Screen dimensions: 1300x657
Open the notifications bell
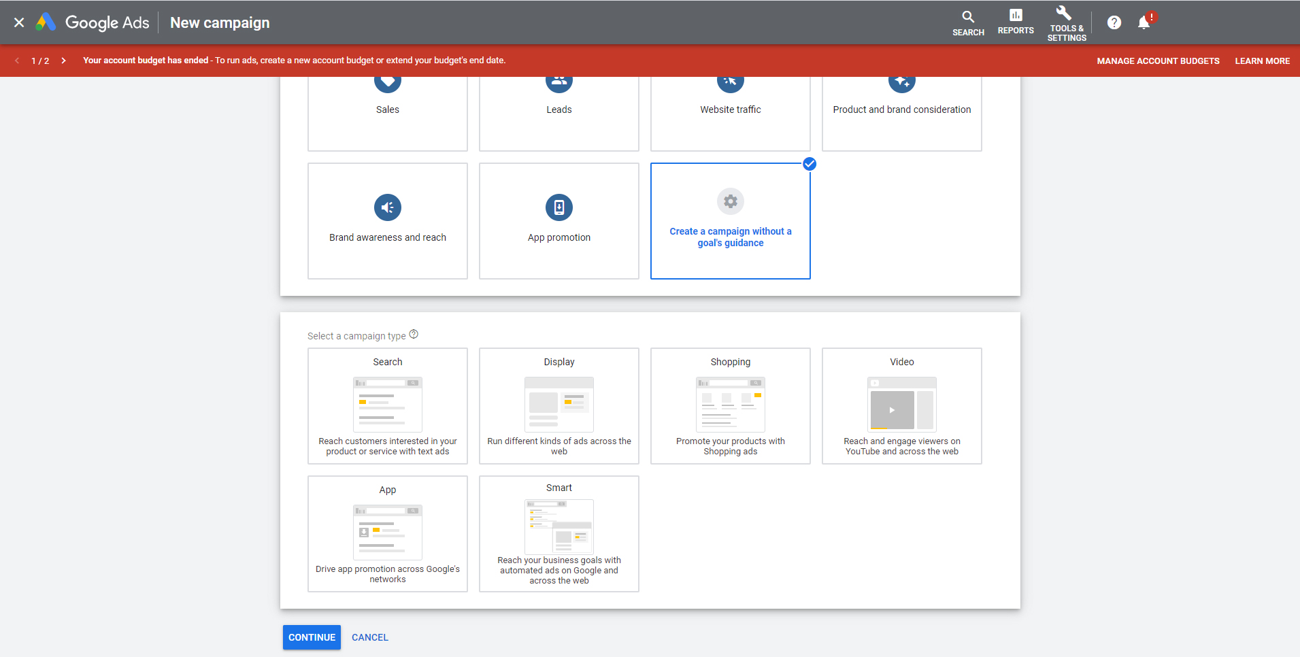[1145, 22]
